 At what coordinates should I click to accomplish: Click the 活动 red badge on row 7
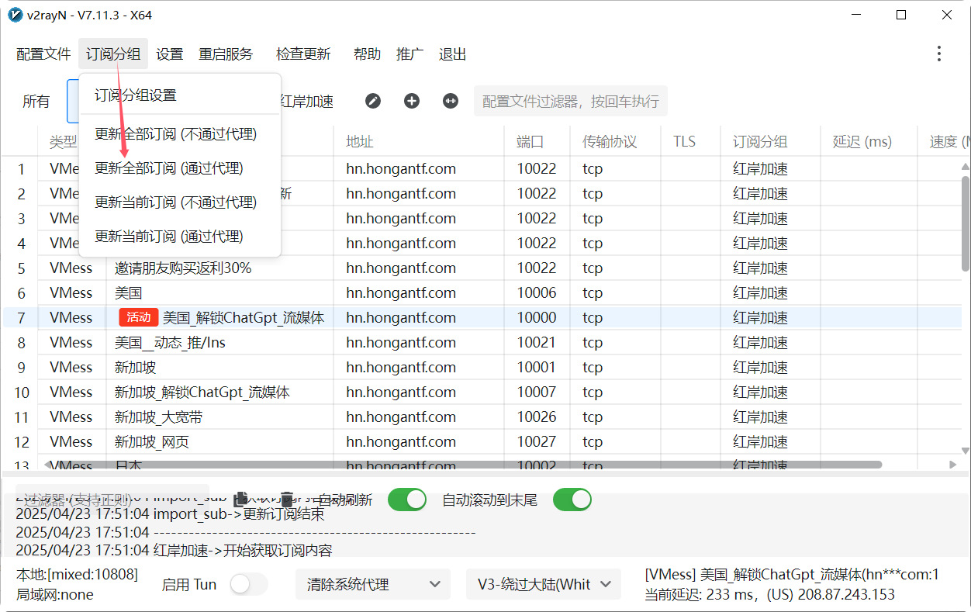tap(139, 317)
